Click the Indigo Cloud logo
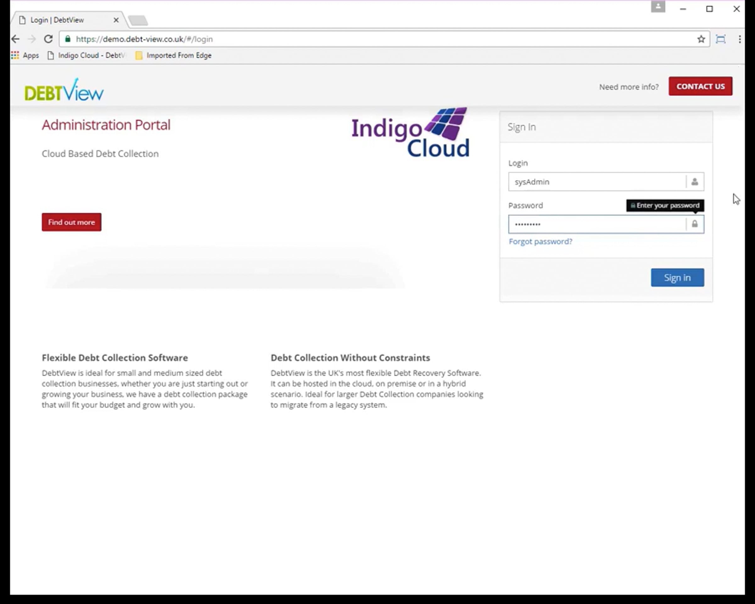The width and height of the screenshot is (755, 604). [410, 132]
